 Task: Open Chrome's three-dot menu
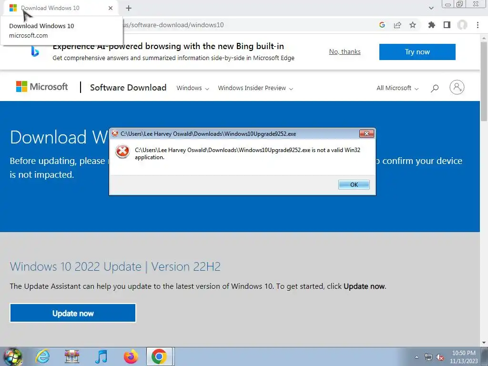pyautogui.click(x=478, y=25)
